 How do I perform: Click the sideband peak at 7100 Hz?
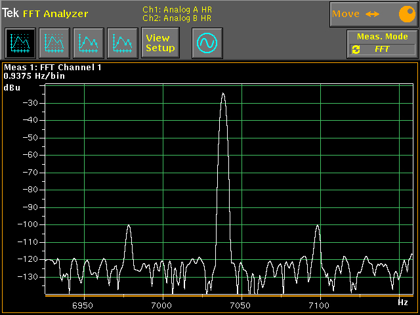click(318, 227)
